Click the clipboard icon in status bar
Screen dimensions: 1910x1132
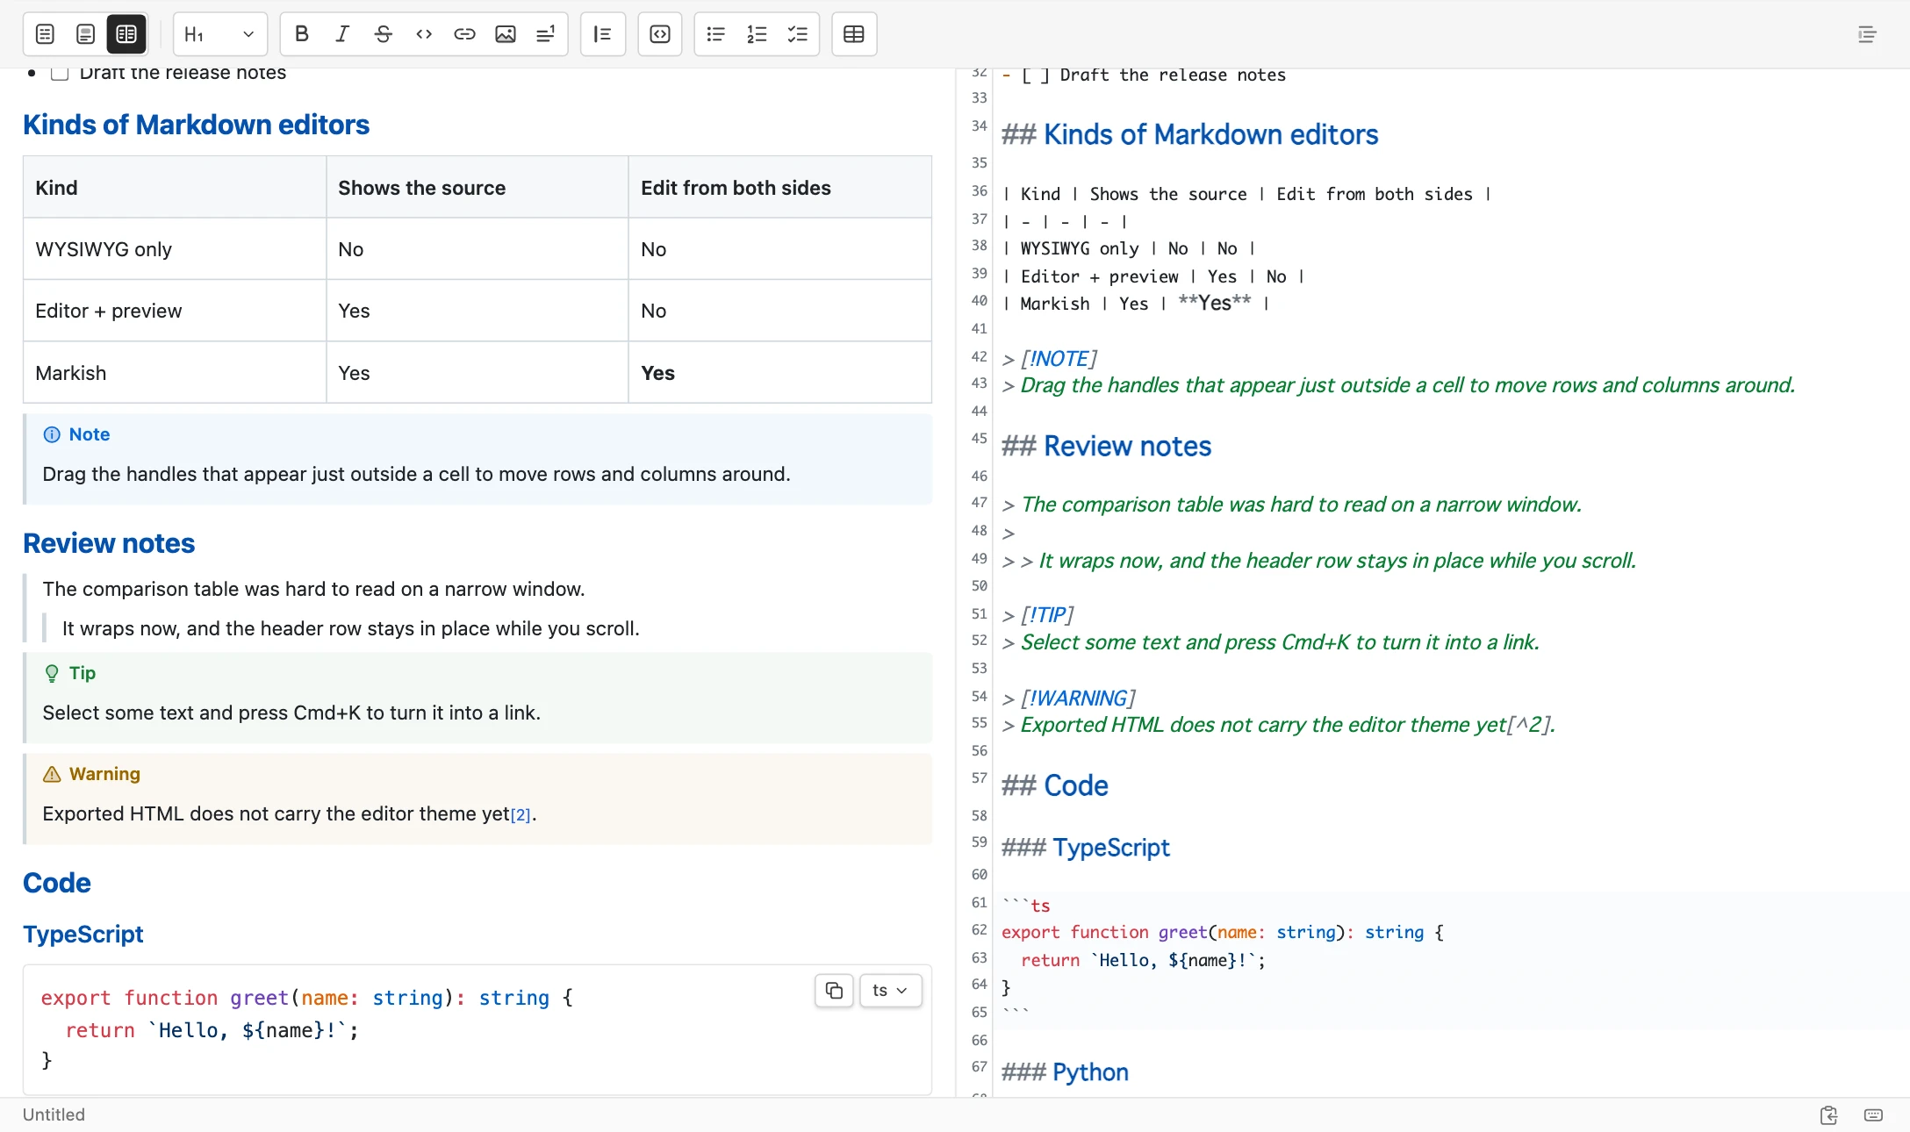click(1829, 1115)
